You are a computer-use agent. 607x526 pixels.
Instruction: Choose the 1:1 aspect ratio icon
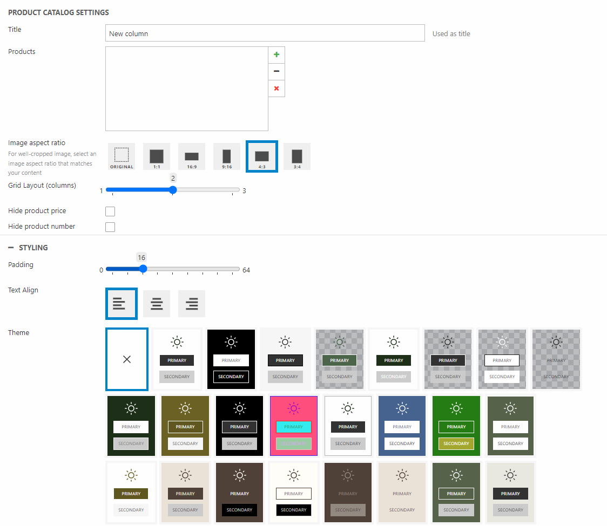(157, 156)
